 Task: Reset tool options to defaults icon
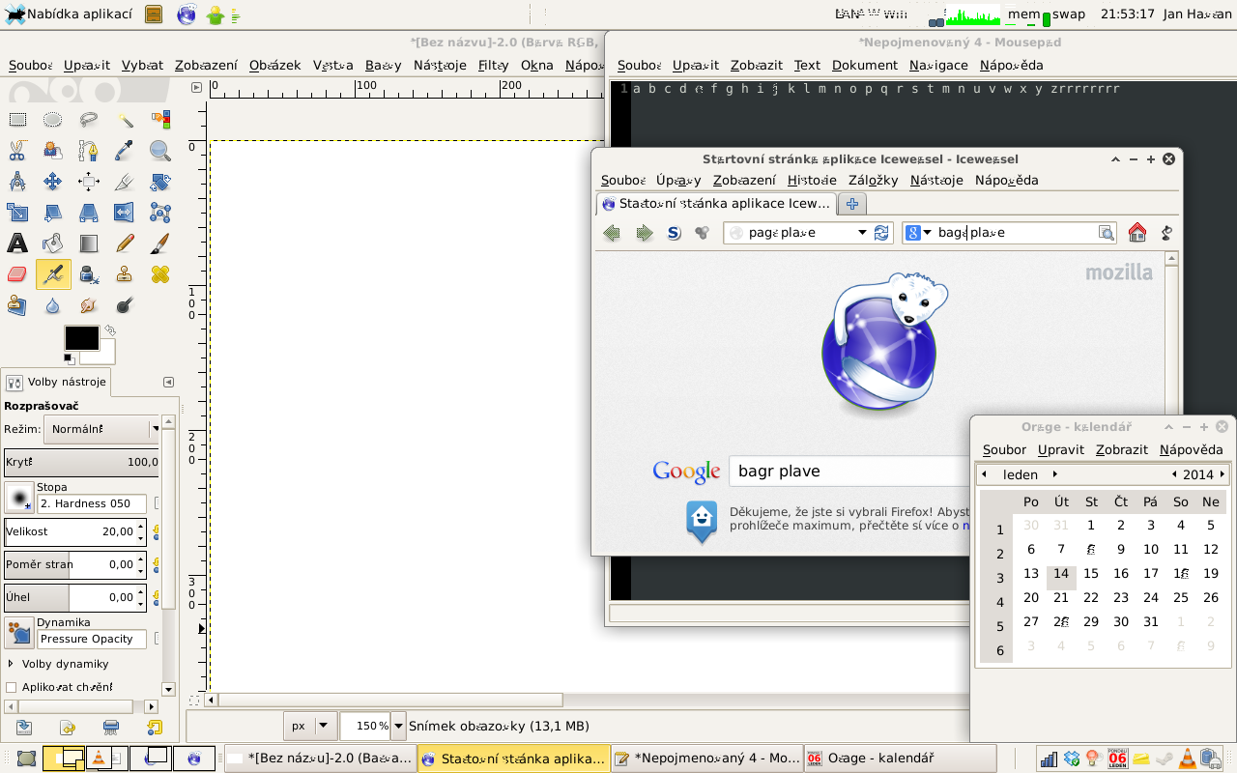155,728
